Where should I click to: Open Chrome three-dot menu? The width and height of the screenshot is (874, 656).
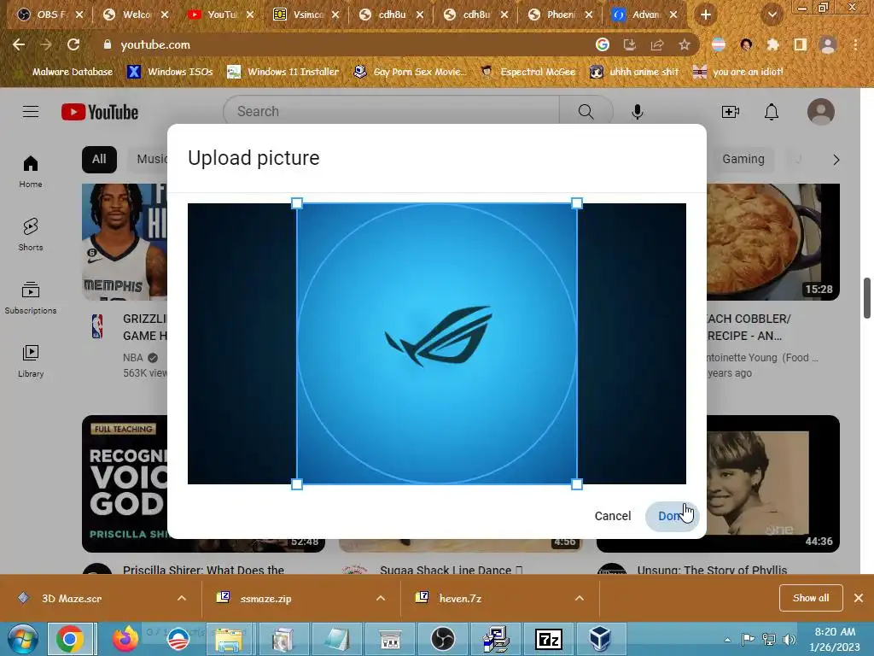(x=855, y=44)
